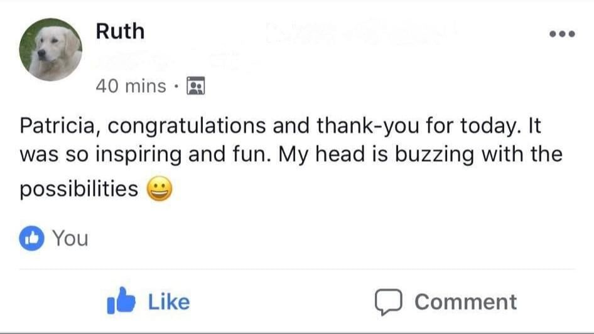Click the word possibilities before the emoji
This screenshot has width=594, height=334.
(x=79, y=189)
